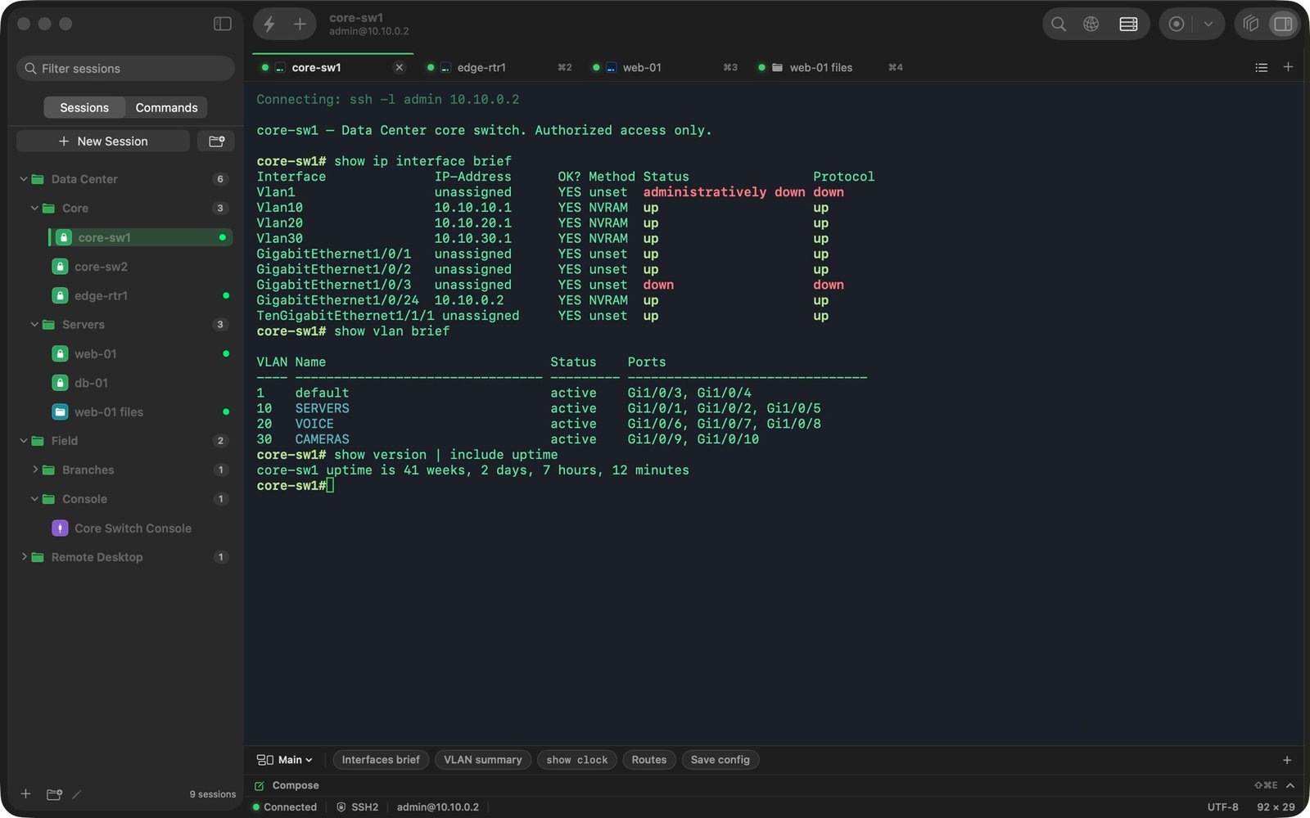Switch to the Sessions segment
The image size is (1310, 818).
point(84,107)
